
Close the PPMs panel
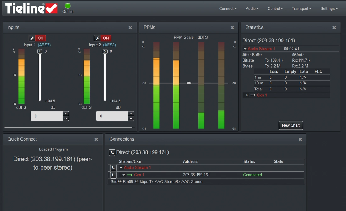pyautogui.click(x=232, y=28)
